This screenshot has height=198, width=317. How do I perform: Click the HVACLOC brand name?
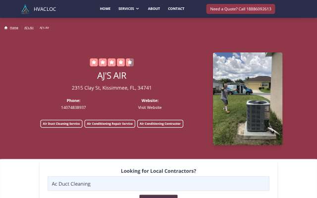(x=45, y=9)
